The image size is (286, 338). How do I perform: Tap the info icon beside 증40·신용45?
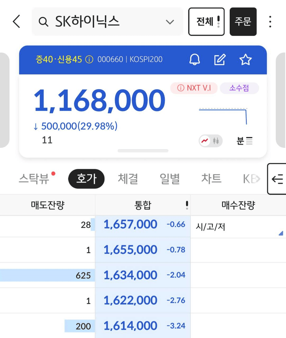[x=89, y=59]
